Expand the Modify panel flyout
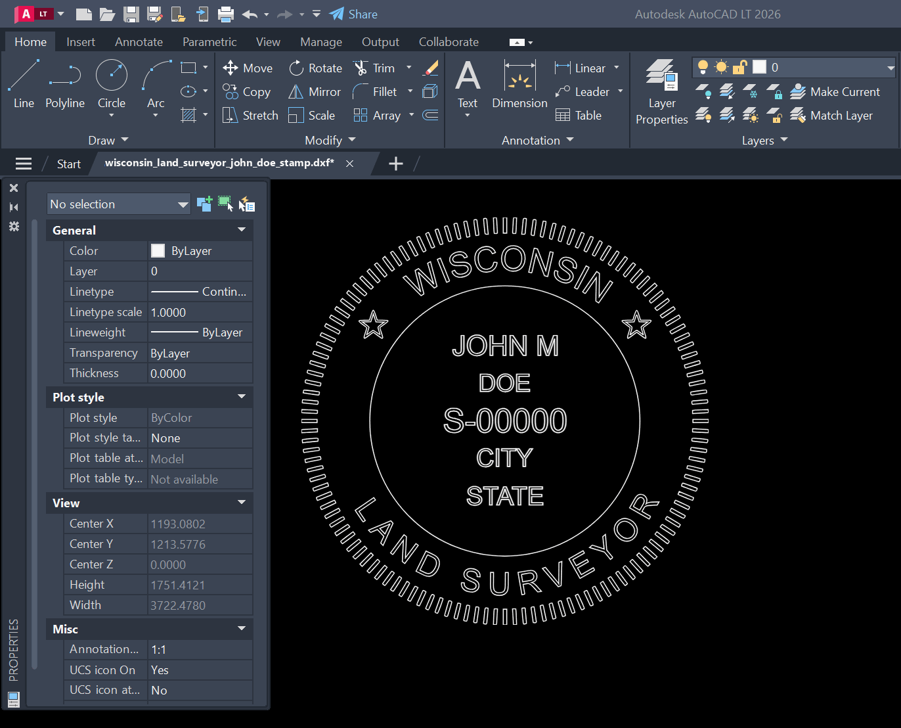This screenshot has height=728, width=901. pos(330,140)
